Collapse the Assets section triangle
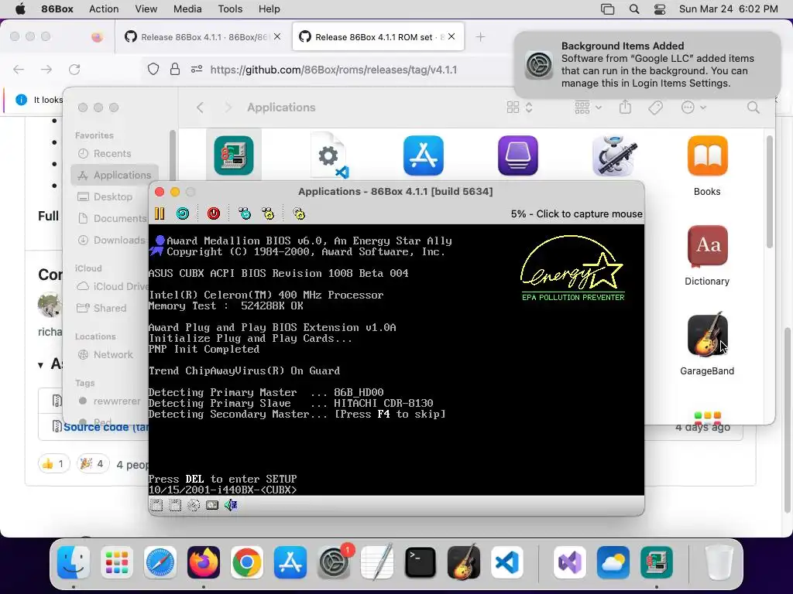 40,365
